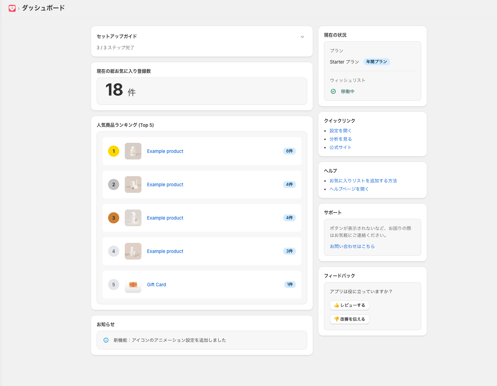Collapse the セットアップガイド section
Image resolution: width=497 pixels, height=386 pixels.
[x=302, y=36]
